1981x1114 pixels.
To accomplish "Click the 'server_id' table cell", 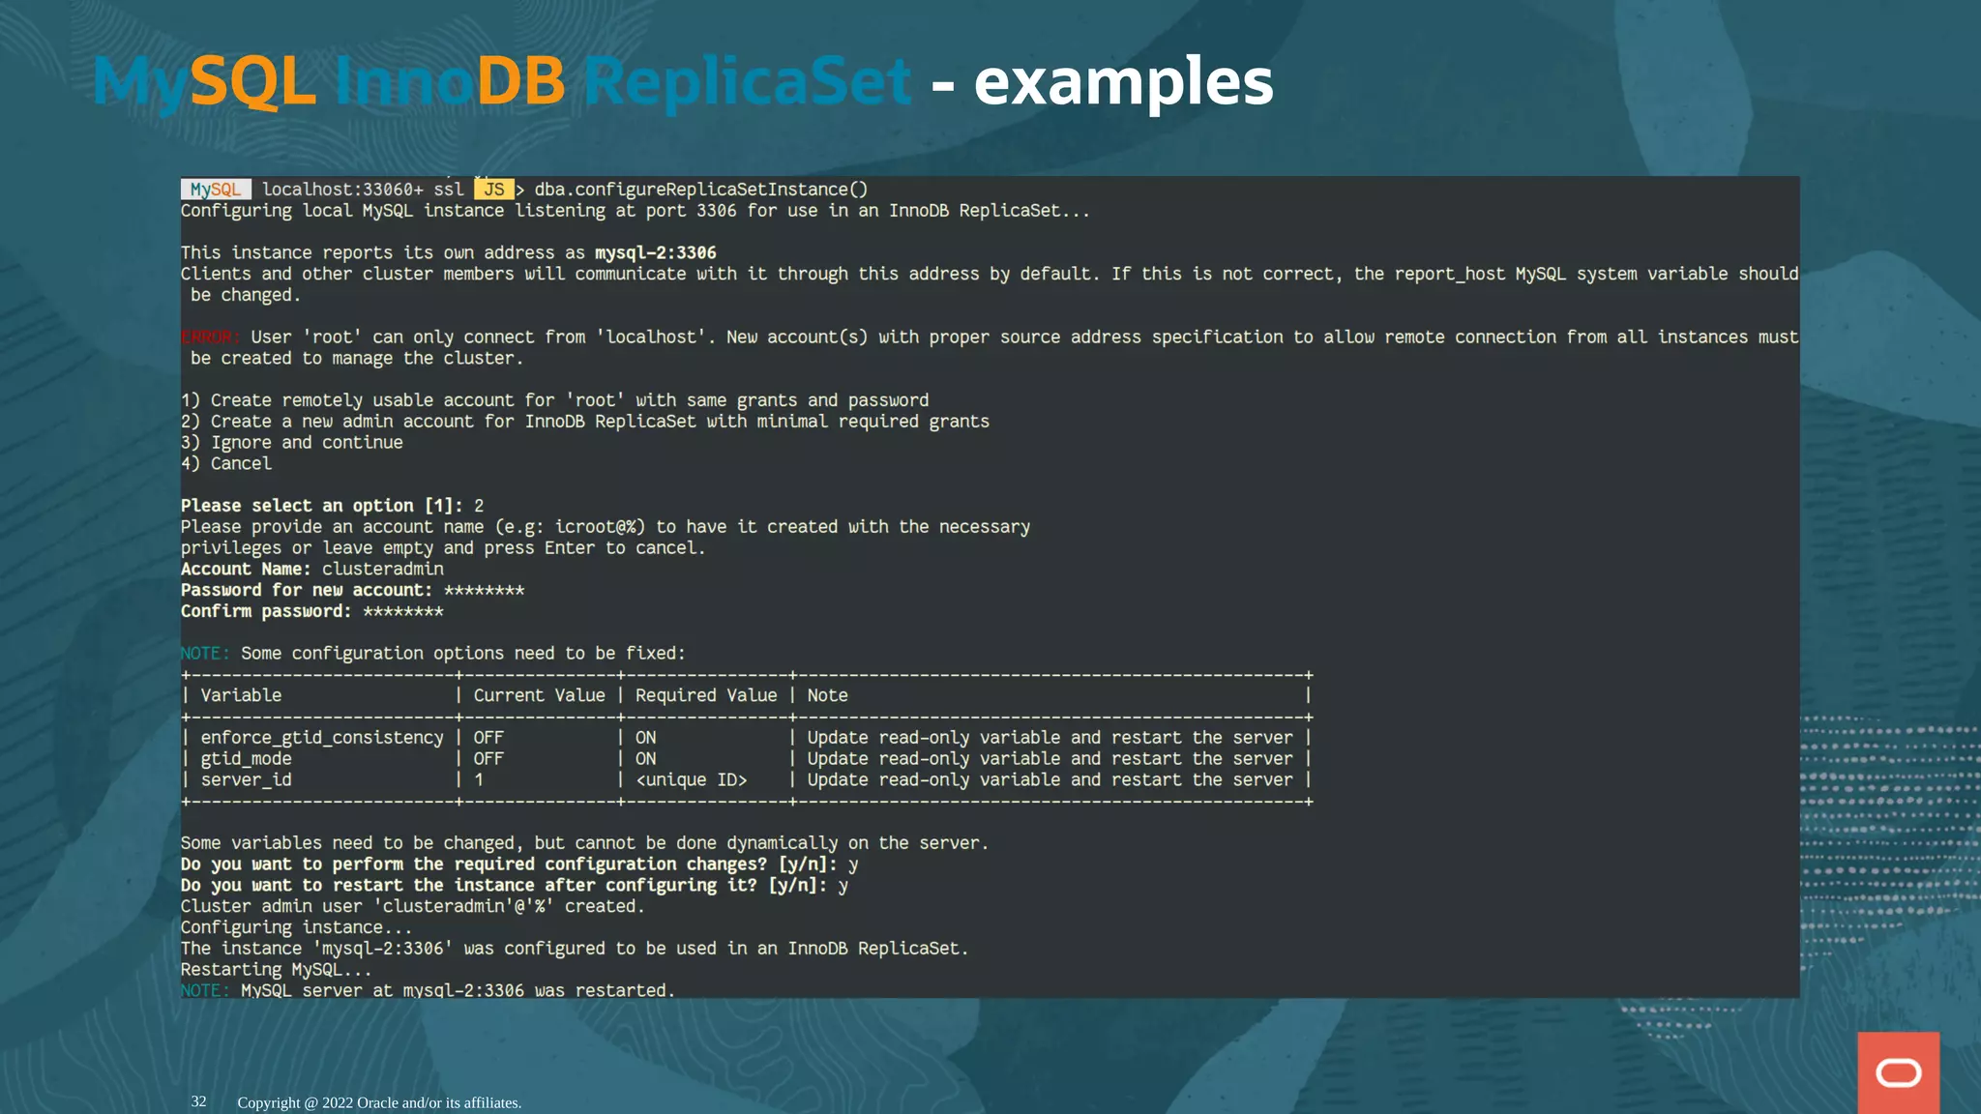I will point(246,779).
